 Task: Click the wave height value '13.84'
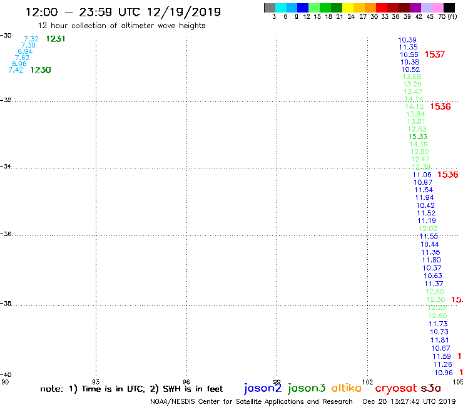click(415, 114)
